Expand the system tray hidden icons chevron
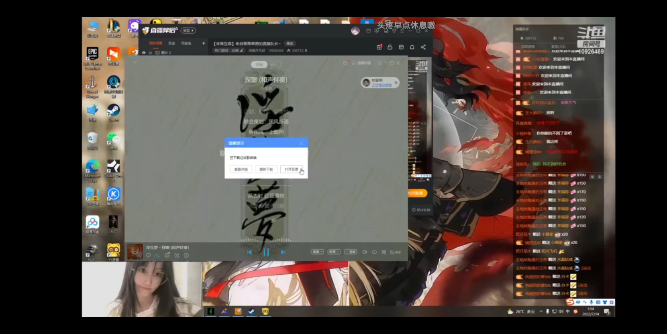Viewport: 667px width, 334px height. coord(541,312)
